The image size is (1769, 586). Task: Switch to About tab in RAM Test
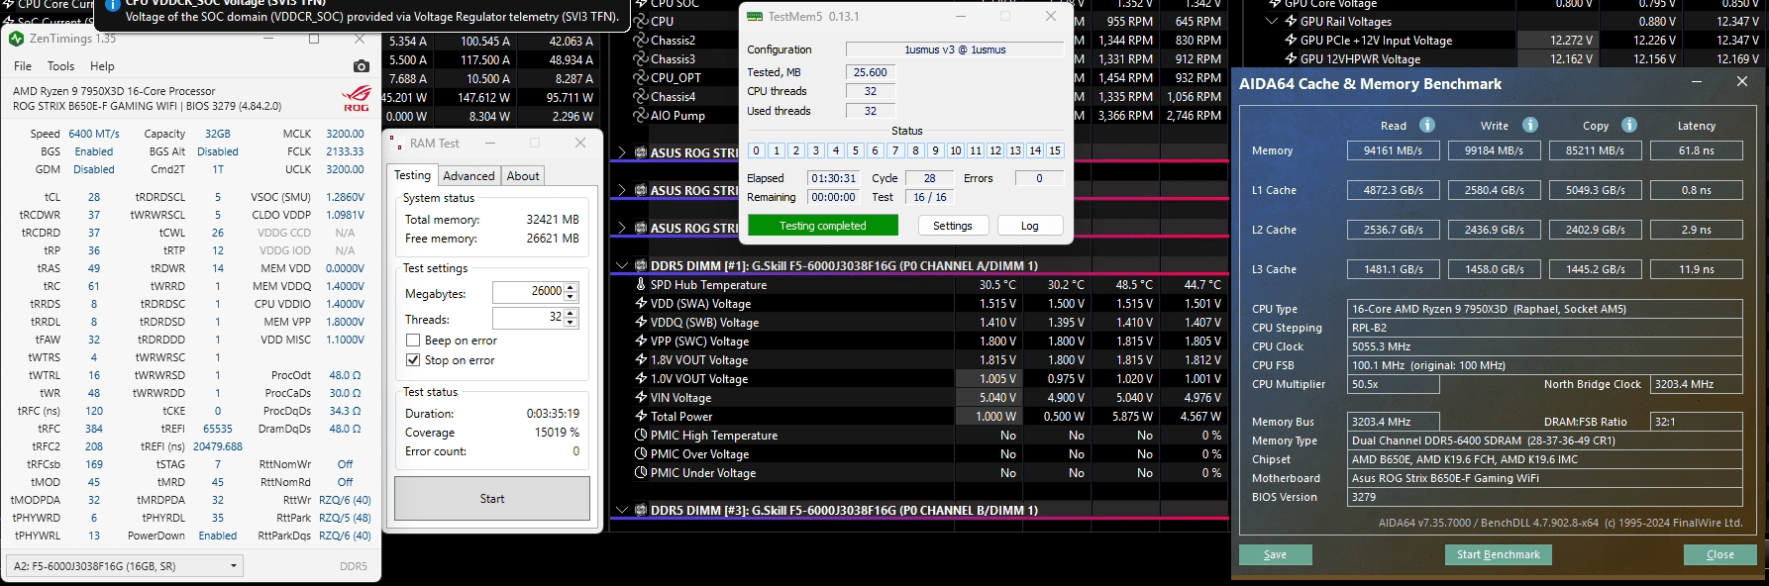[x=523, y=176]
